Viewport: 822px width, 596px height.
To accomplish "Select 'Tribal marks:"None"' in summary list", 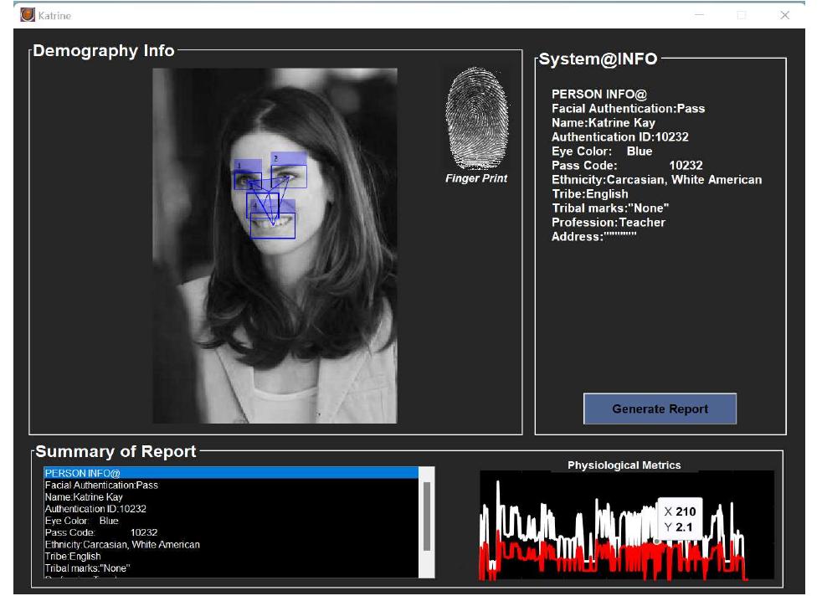I will point(231,568).
